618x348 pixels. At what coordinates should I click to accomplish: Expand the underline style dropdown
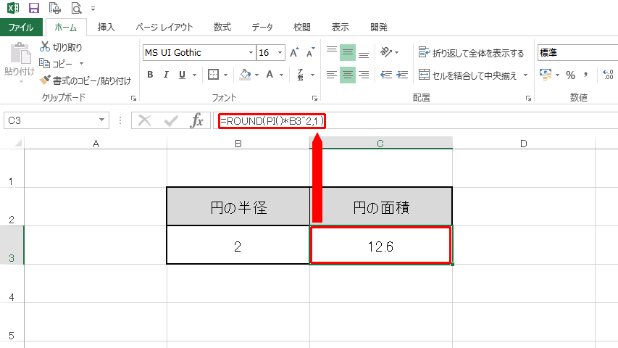[194, 75]
